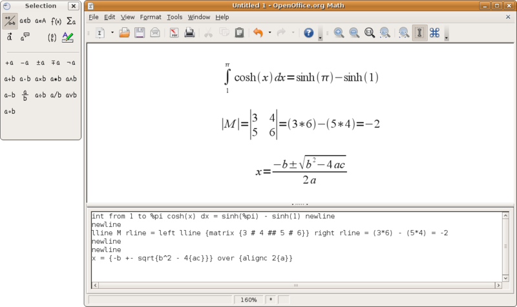Open the Format menu
This screenshot has width=517, height=307.
pyautogui.click(x=151, y=17)
